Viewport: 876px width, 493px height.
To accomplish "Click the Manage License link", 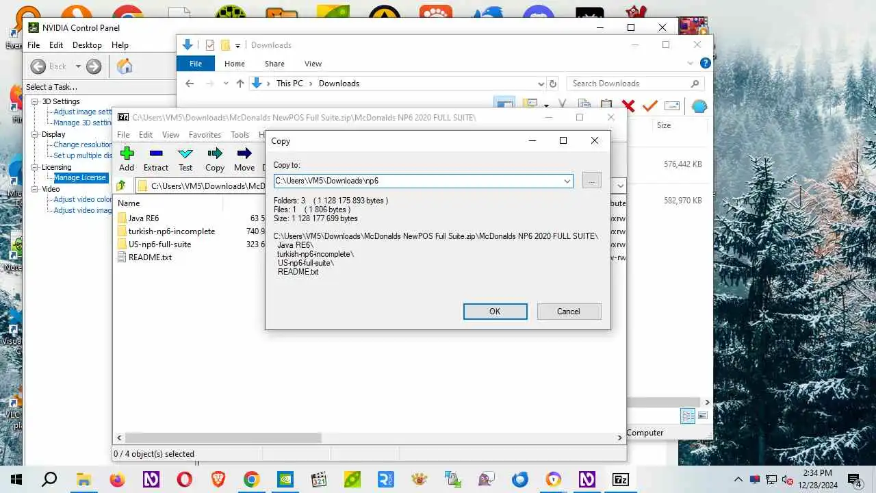I will coord(80,177).
